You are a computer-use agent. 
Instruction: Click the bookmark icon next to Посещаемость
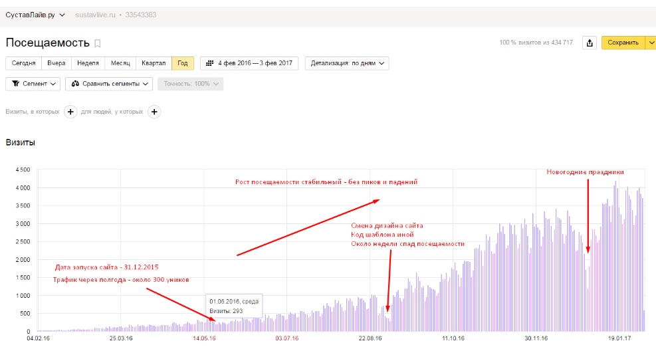[x=98, y=43]
